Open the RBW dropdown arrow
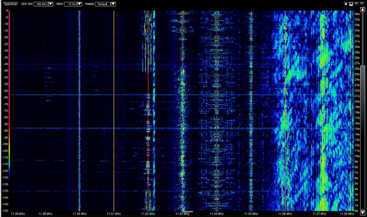 [x=79, y=4]
